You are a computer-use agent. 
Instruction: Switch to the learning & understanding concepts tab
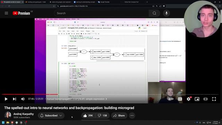coord(85,2)
